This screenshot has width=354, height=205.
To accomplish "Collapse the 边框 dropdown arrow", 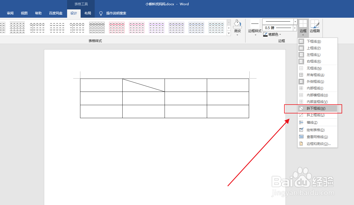I will (x=303, y=35).
